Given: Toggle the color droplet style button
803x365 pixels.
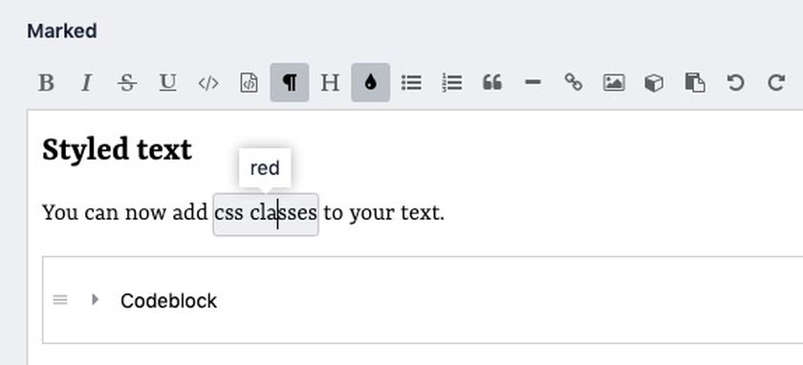Looking at the screenshot, I should point(370,82).
